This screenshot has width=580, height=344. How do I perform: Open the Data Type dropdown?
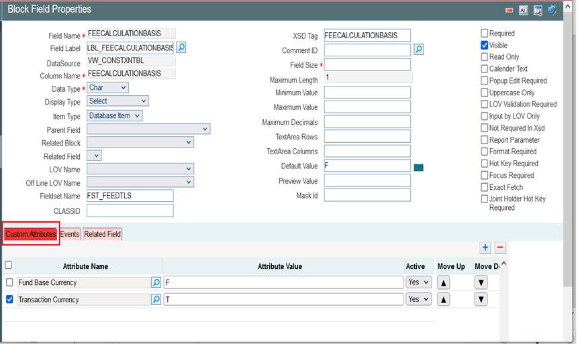[x=107, y=88]
